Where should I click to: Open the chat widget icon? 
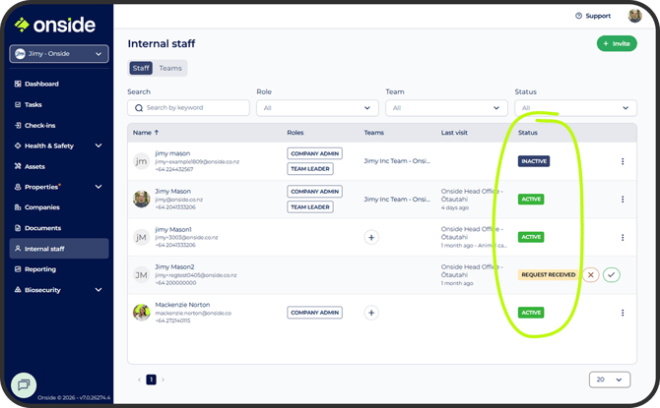[x=24, y=384]
